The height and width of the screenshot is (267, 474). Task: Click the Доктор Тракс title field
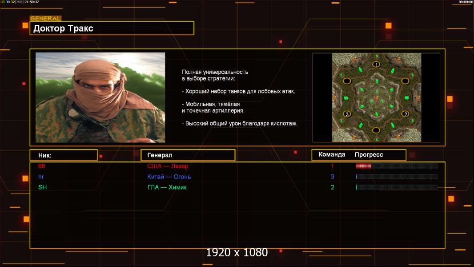pos(112,28)
